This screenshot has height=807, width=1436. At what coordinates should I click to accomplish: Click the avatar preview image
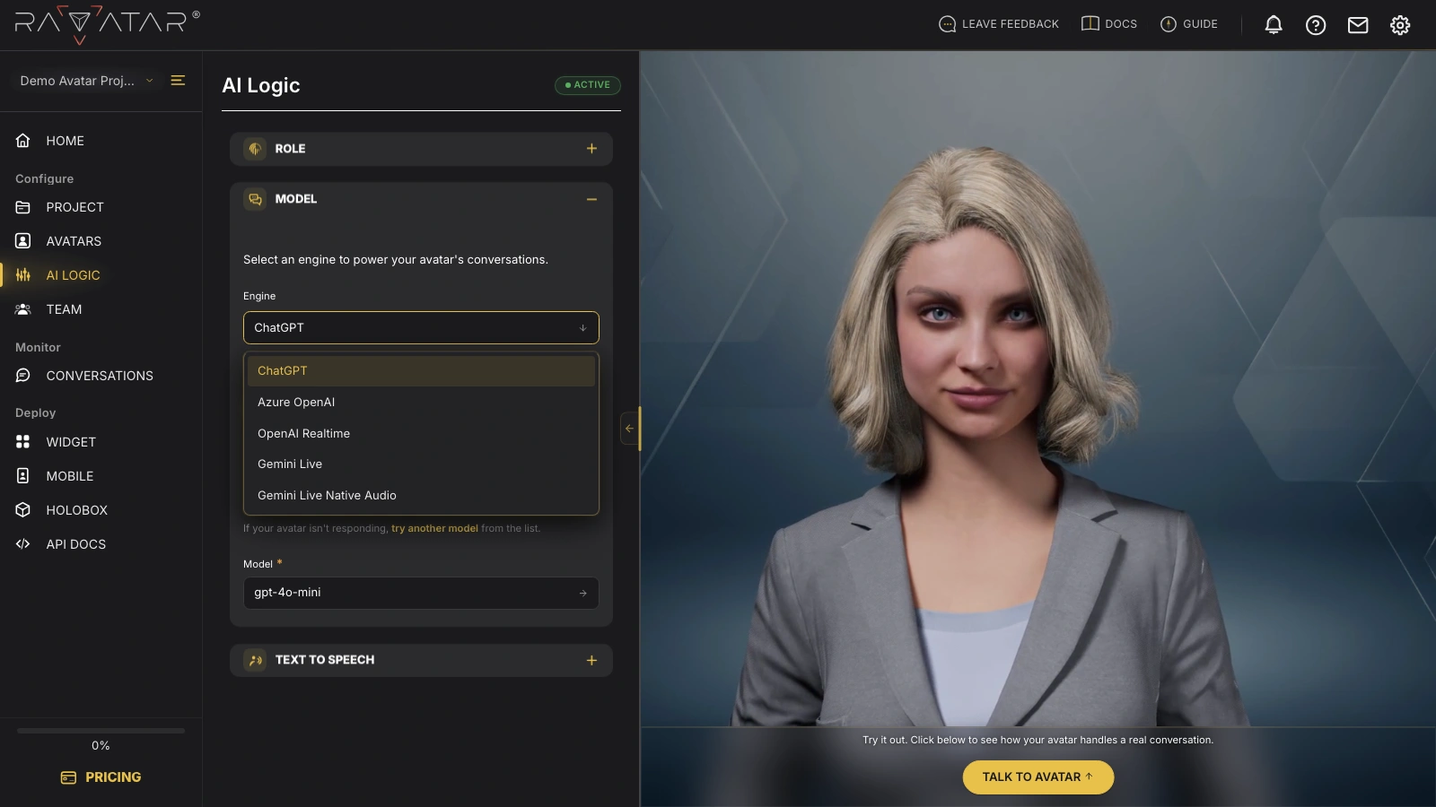pyautogui.click(x=1038, y=389)
